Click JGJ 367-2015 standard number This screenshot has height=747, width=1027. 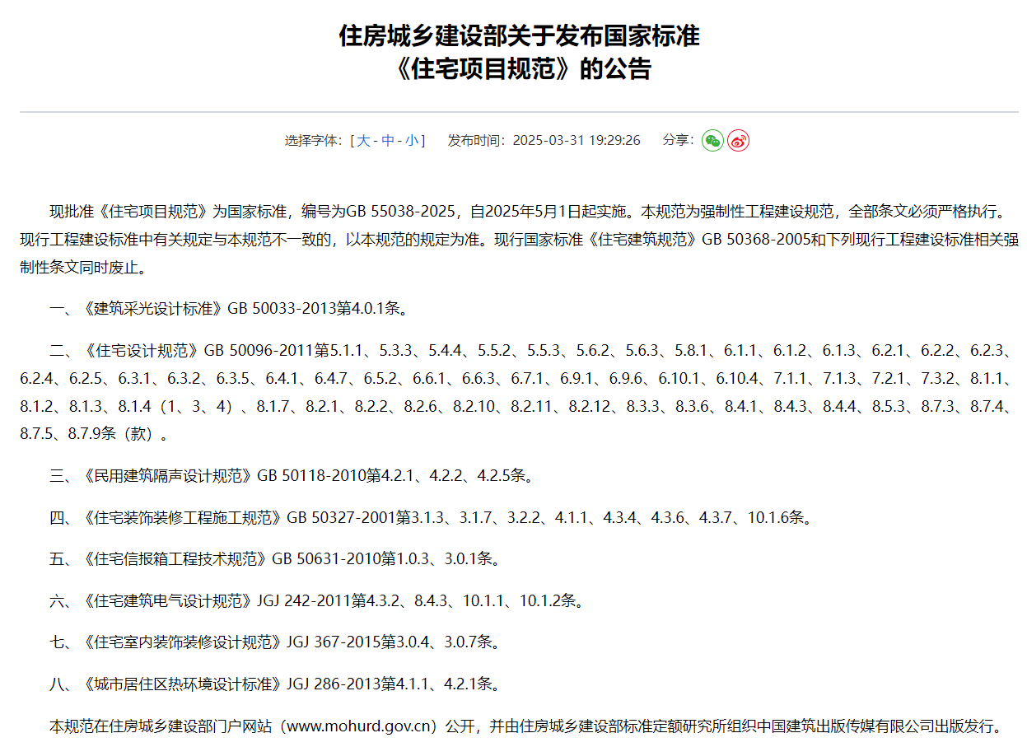(334, 642)
